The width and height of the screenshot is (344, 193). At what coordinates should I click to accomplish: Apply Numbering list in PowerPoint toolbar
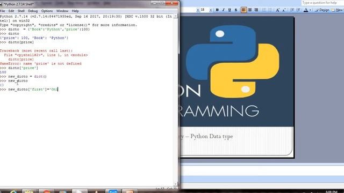pos(264,10)
